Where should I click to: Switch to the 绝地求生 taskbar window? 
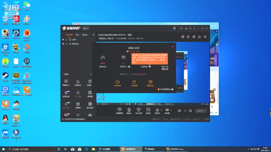pyautogui.click(x=154, y=149)
